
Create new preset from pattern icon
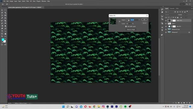pos(119,21)
